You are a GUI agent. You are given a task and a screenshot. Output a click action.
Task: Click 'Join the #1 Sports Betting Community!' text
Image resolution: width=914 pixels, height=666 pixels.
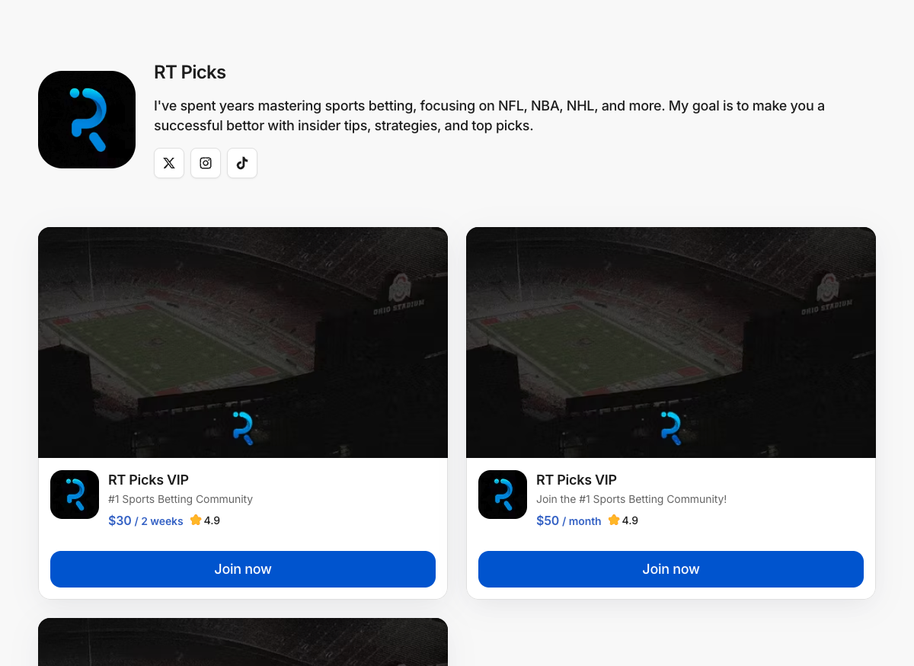click(631, 499)
